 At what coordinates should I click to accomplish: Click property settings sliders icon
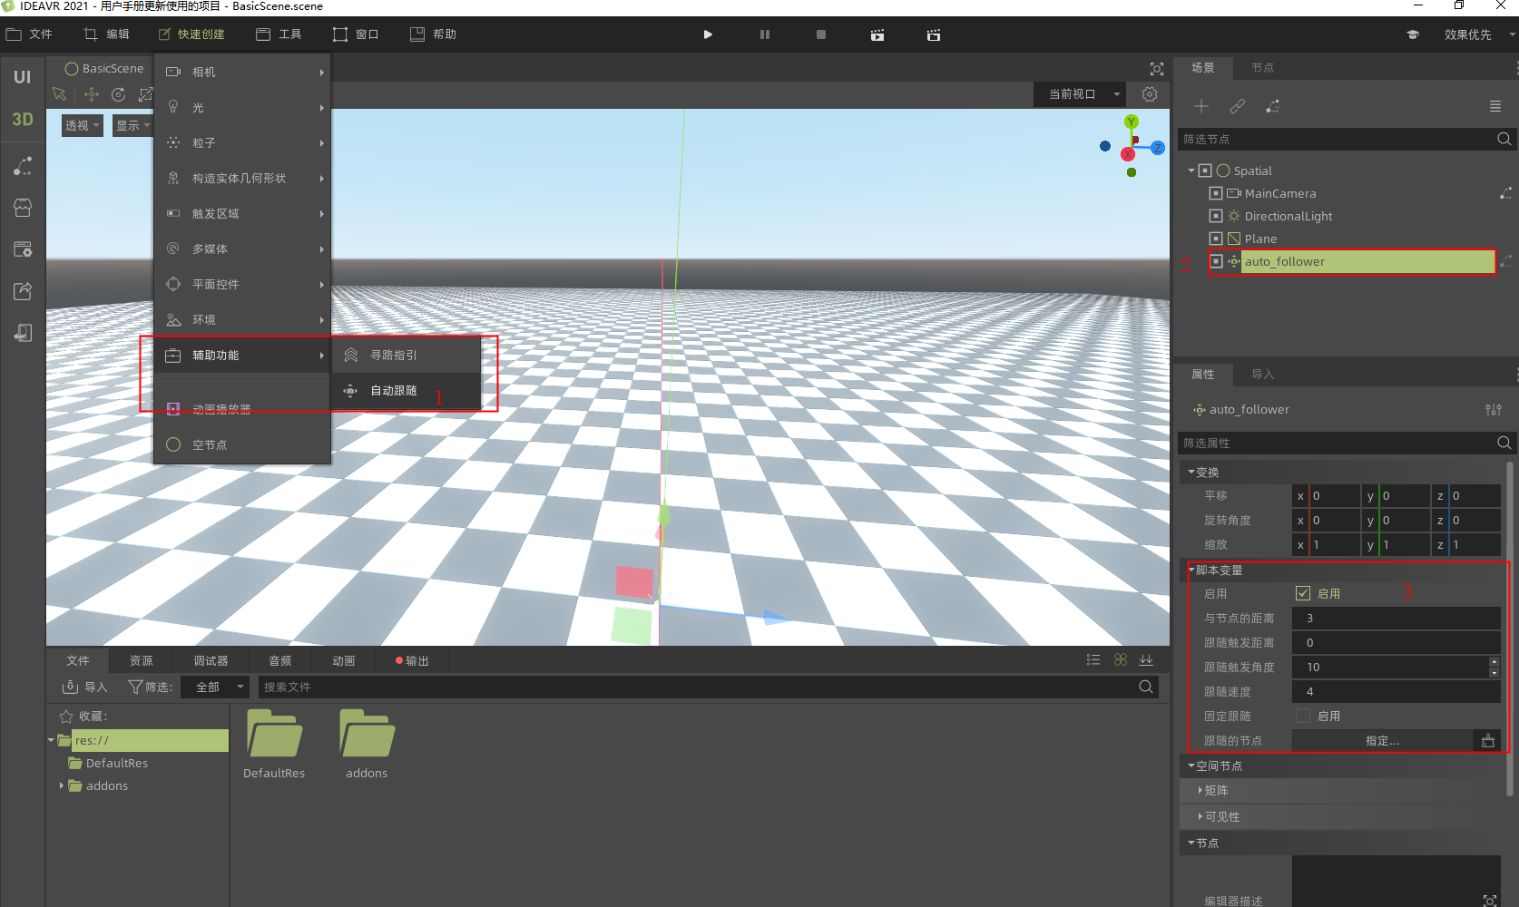(1493, 410)
